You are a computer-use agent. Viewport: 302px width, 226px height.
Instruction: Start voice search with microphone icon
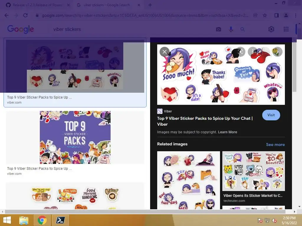231,29
